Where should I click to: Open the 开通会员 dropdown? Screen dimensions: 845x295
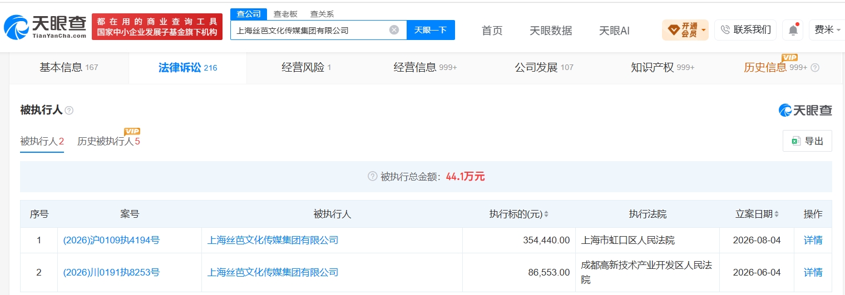coord(685,30)
